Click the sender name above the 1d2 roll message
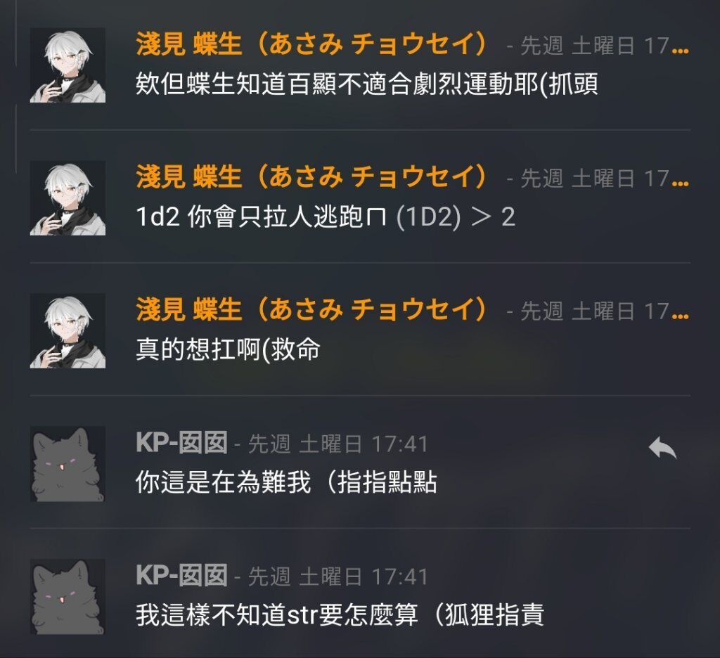The image size is (720, 658). click(x=311, y=177)
